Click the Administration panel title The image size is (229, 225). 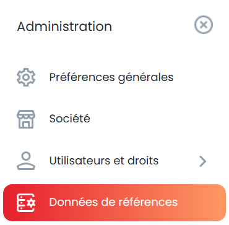click(x=64, y=27)
